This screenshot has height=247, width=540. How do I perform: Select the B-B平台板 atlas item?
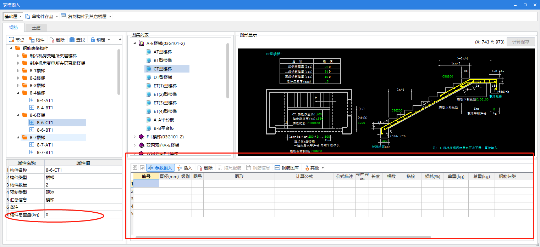[x=164, y=128]
